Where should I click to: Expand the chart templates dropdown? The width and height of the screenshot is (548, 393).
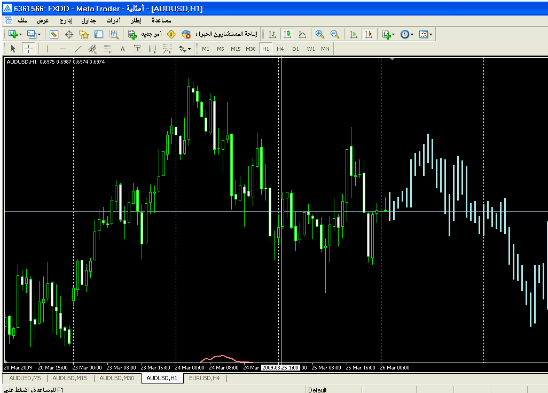[430, 34]
